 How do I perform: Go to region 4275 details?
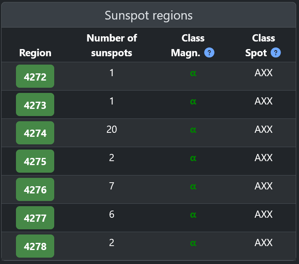point(35,162)
